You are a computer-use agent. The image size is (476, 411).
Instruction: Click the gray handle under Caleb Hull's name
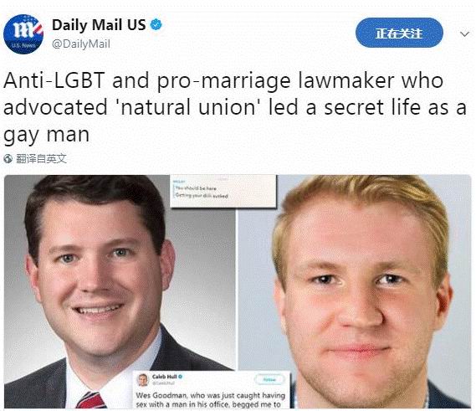click(x=163, y=383)
